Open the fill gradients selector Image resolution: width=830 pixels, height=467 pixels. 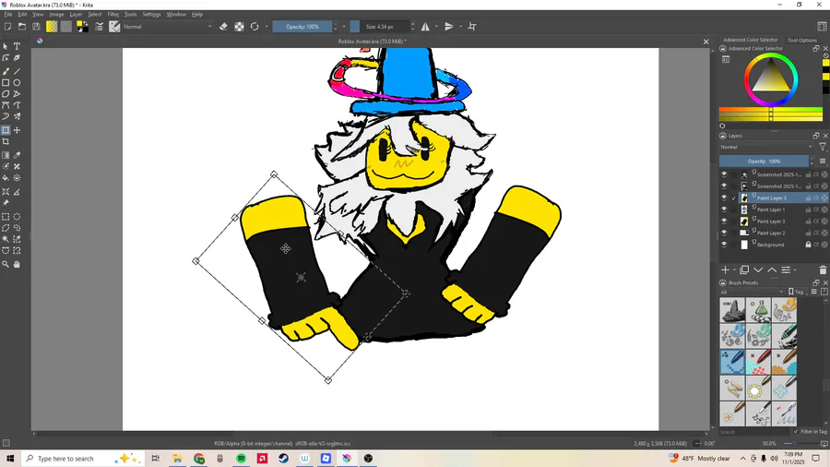52,27
